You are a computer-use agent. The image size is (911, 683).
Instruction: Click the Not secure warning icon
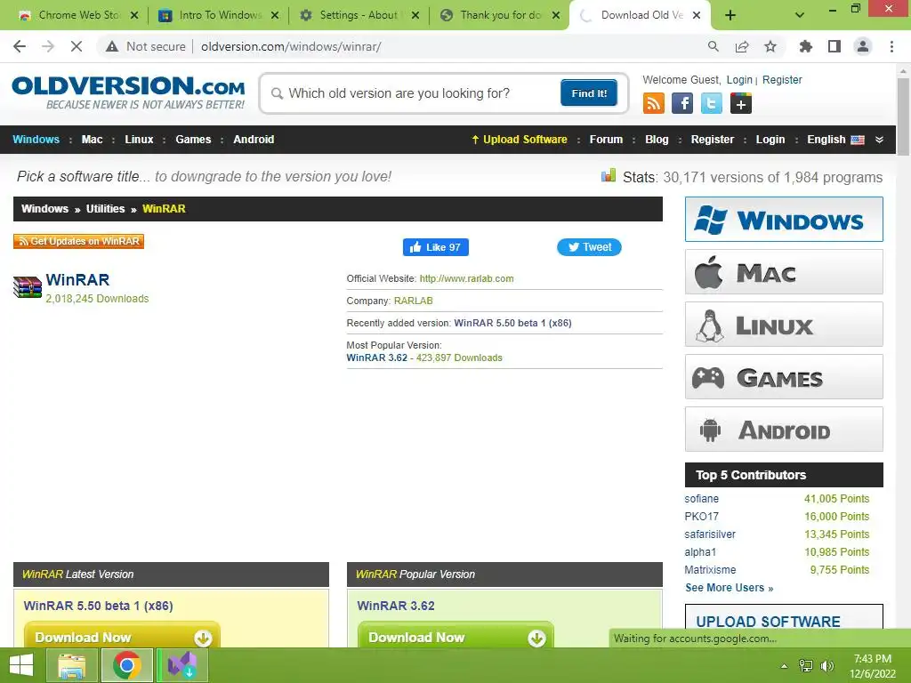111,46
